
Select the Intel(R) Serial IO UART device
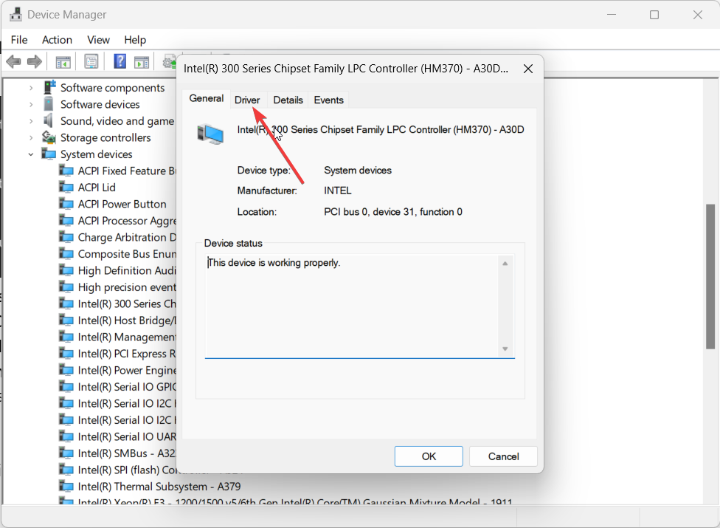(x=127, y=436)
